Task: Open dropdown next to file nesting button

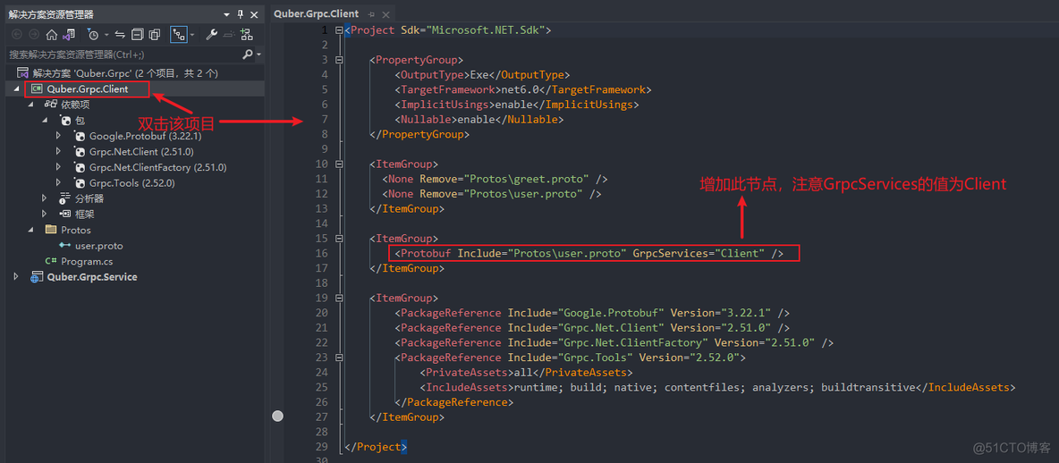Action: [192, 35]
